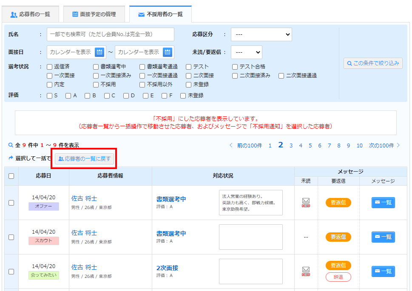Check rating C checkbox
The width and height of the screenshot is (412, 291).
pyautogui.click(x=107, y=96)
